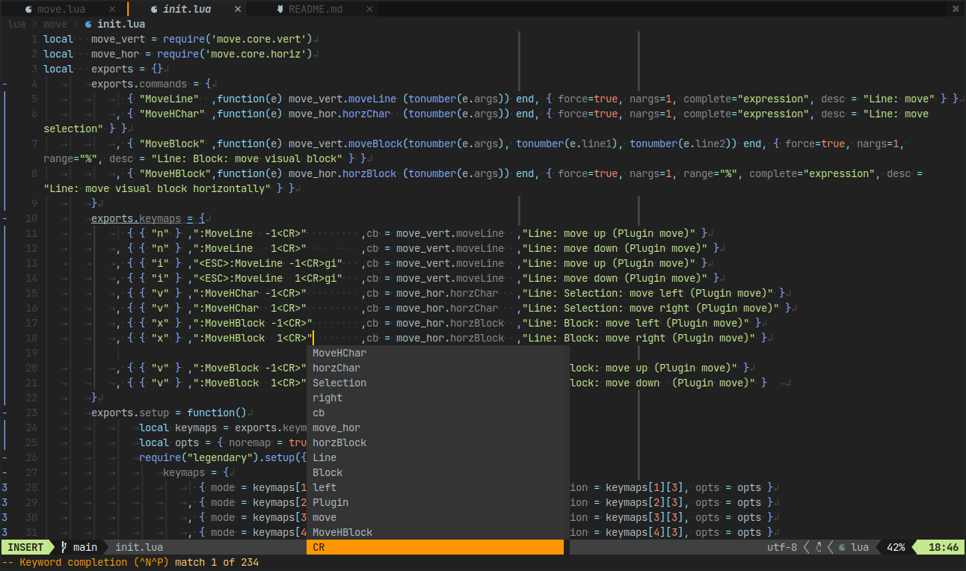Viewport: 966px width, 571px height.
Task: Click the Lua icon on move.lua tab
Action: coord(28,9)
